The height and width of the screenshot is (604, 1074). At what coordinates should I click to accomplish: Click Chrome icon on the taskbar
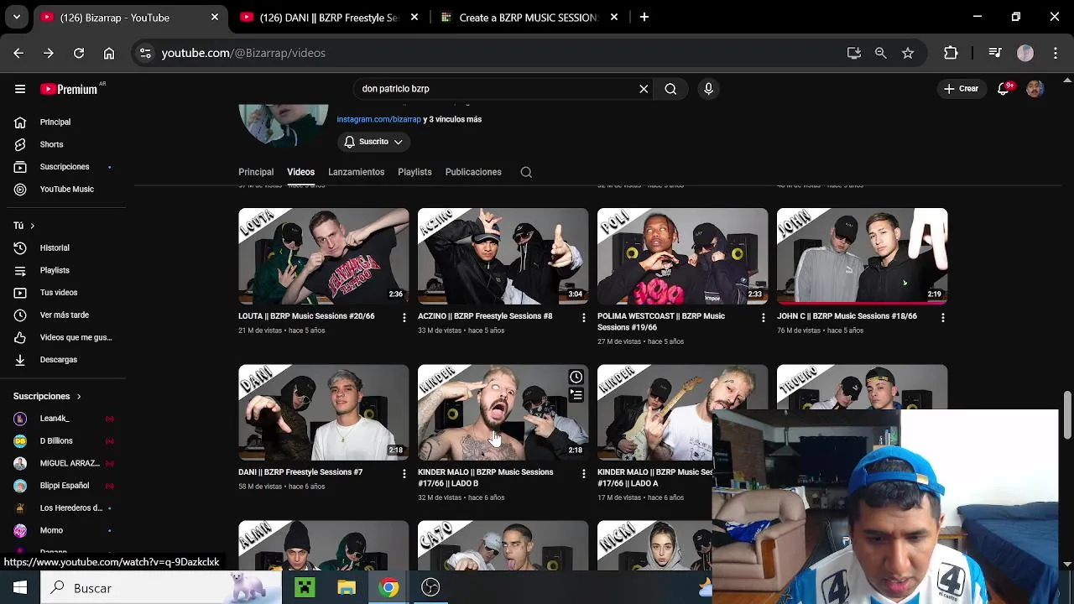[x=388, y=587]
